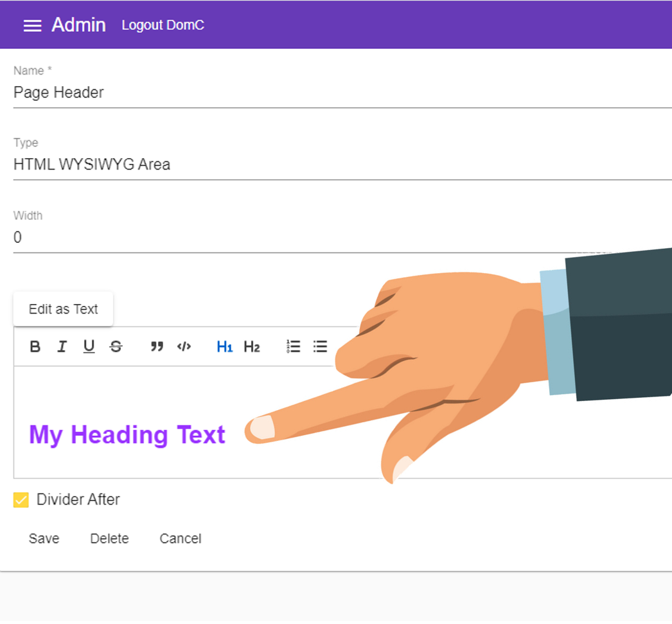
Task: Focus the Name input field
Action: point(342,93)
